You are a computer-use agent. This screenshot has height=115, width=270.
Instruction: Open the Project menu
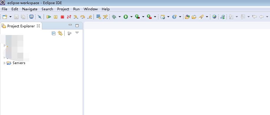(63, 9)
